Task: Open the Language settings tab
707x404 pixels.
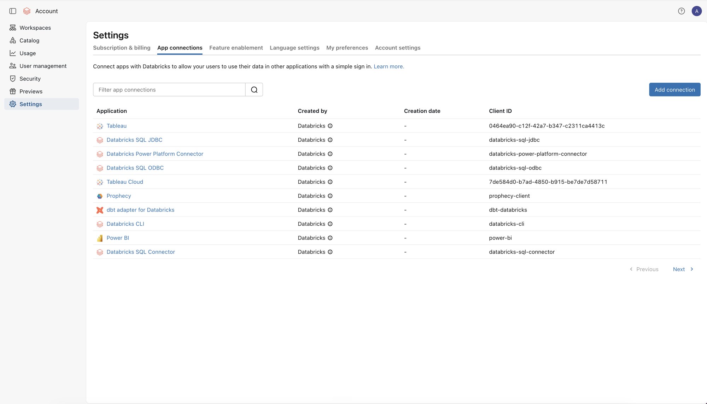Action: 294,48
